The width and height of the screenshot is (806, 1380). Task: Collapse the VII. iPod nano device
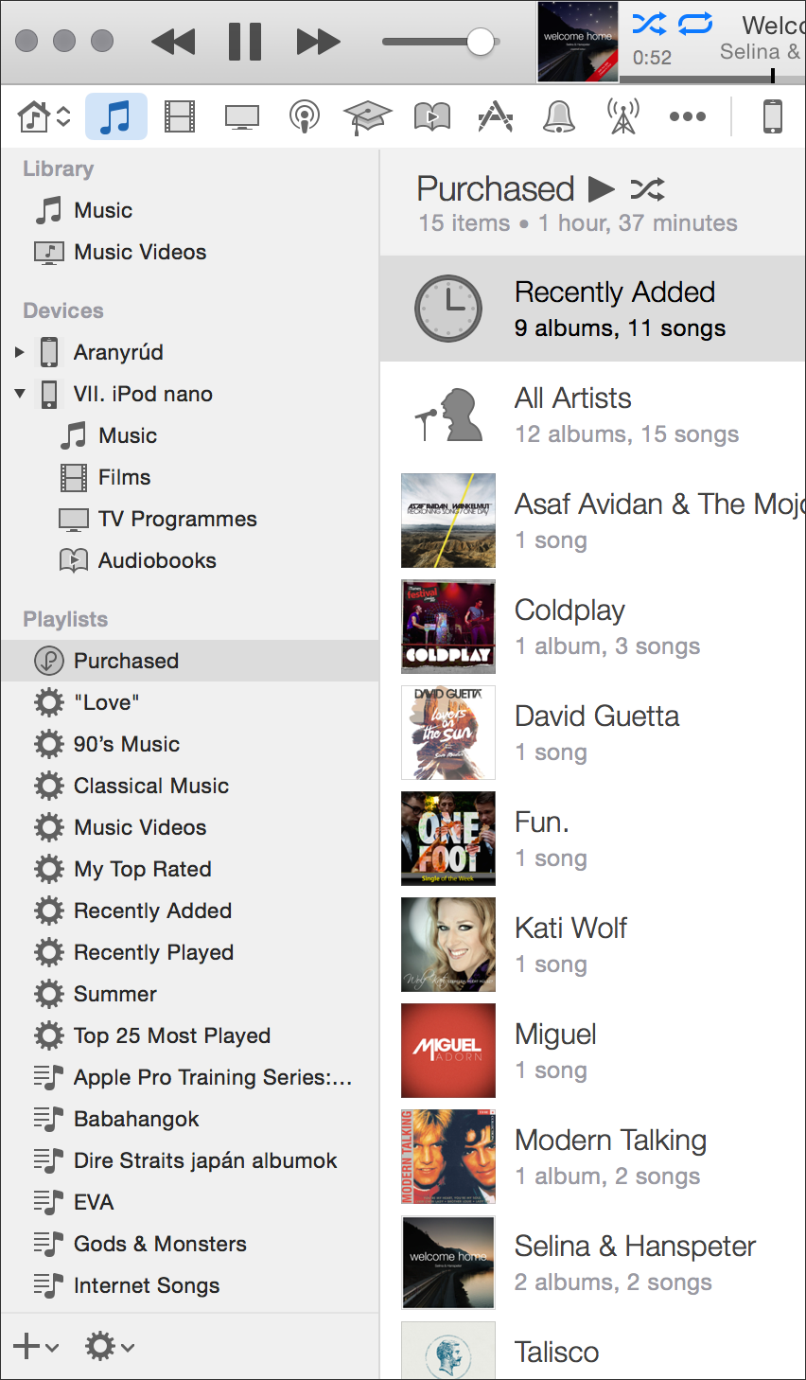[x=20, y=394]
